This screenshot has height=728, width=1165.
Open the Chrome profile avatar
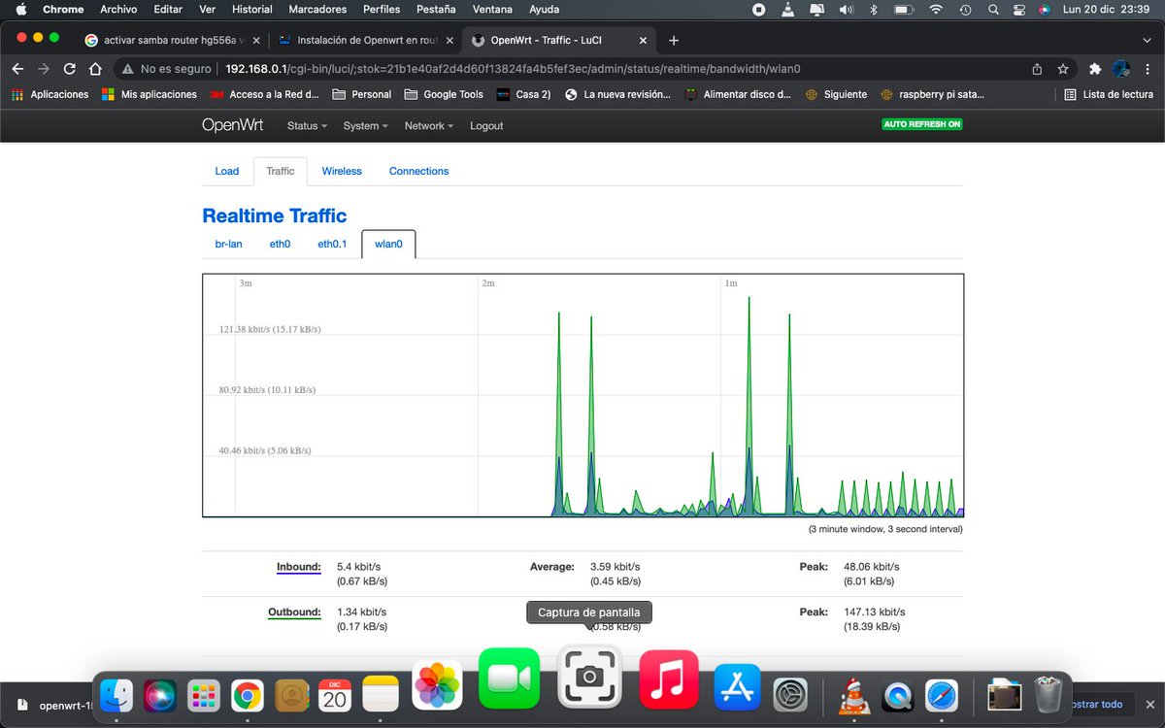1121,69
